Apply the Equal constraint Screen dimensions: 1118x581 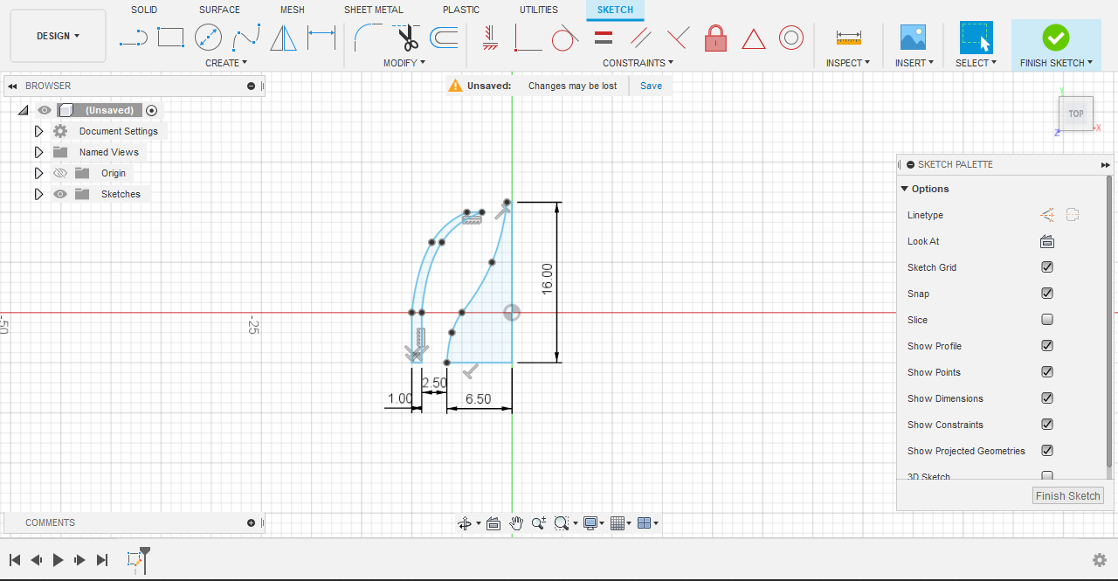tap(603, 38)
